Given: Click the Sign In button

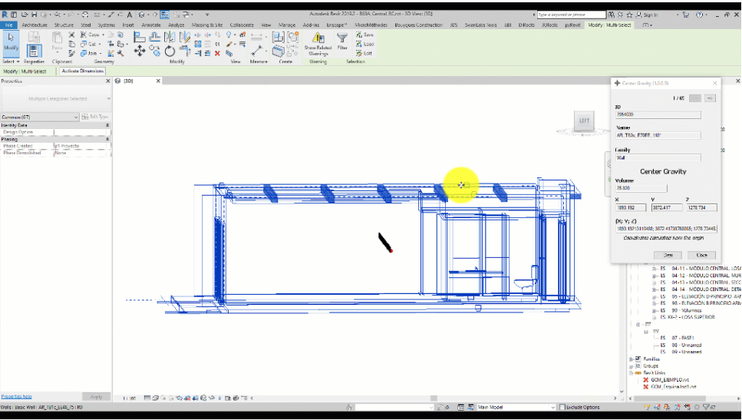Looking at the screenshot, I should [x=646, y=15].
